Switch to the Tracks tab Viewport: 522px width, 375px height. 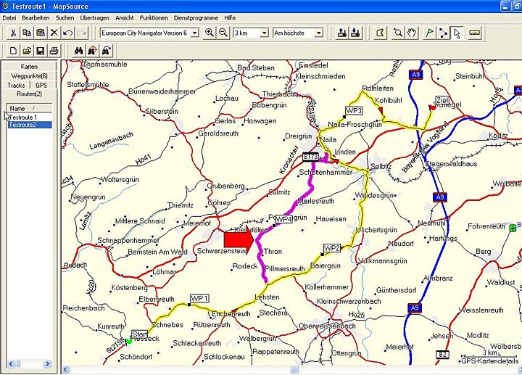tap(16, 85)
